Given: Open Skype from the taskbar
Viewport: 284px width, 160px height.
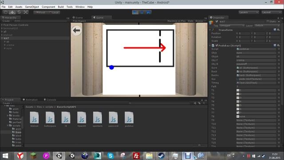Looking at the screenshot, I should pyautogui.click(x=110, y=156).
